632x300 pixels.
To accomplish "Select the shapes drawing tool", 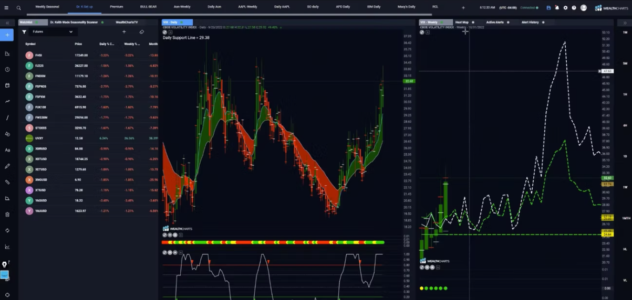I will click(7, 134).
